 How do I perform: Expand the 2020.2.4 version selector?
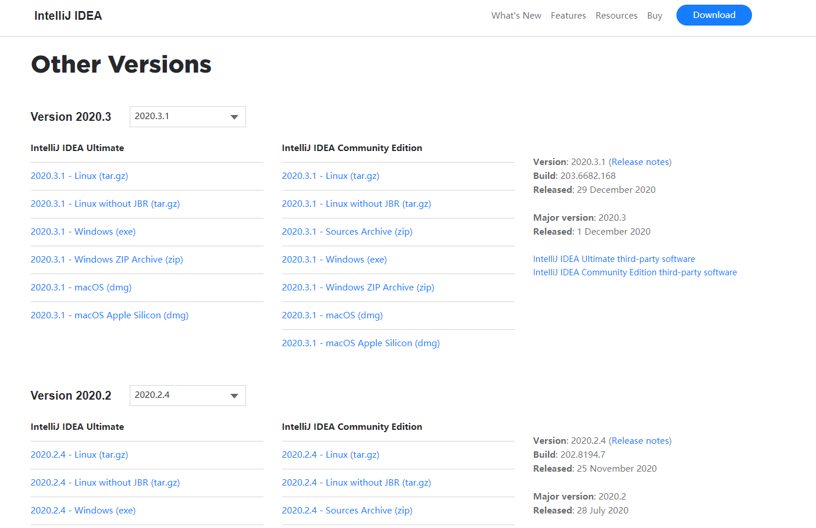[187, 396]
